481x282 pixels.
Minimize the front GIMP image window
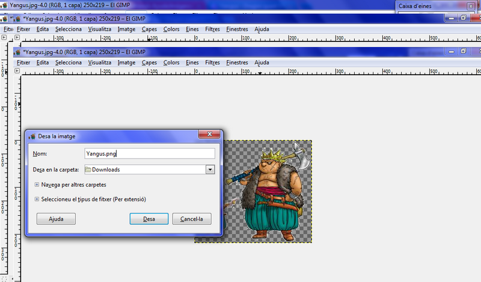[452, 52]
